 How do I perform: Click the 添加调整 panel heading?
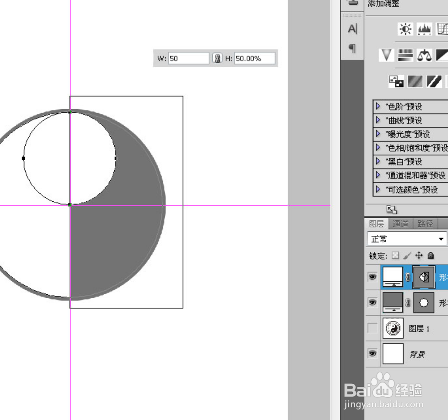pos(384,3)
